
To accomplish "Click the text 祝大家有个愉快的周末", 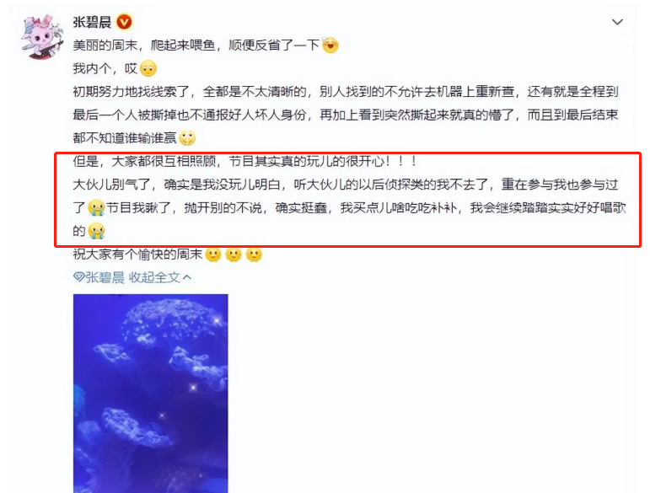I will click(137, 254).
